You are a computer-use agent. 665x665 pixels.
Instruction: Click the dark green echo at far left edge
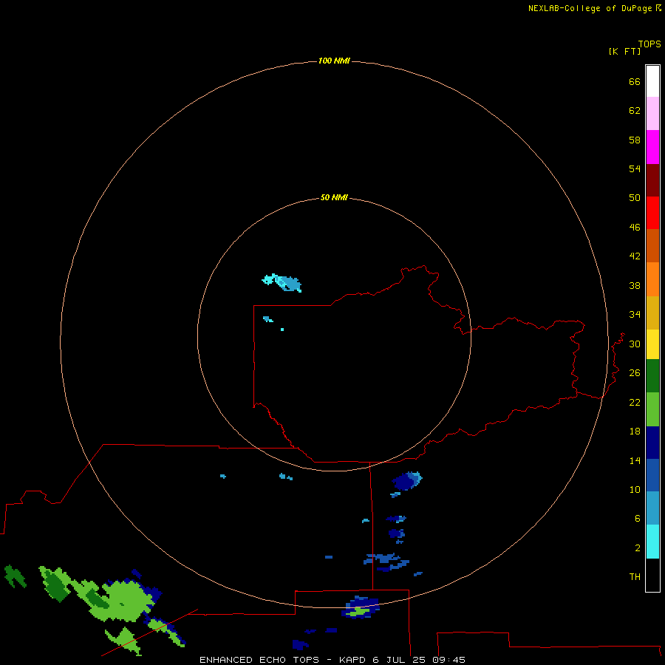coord(15,576)
